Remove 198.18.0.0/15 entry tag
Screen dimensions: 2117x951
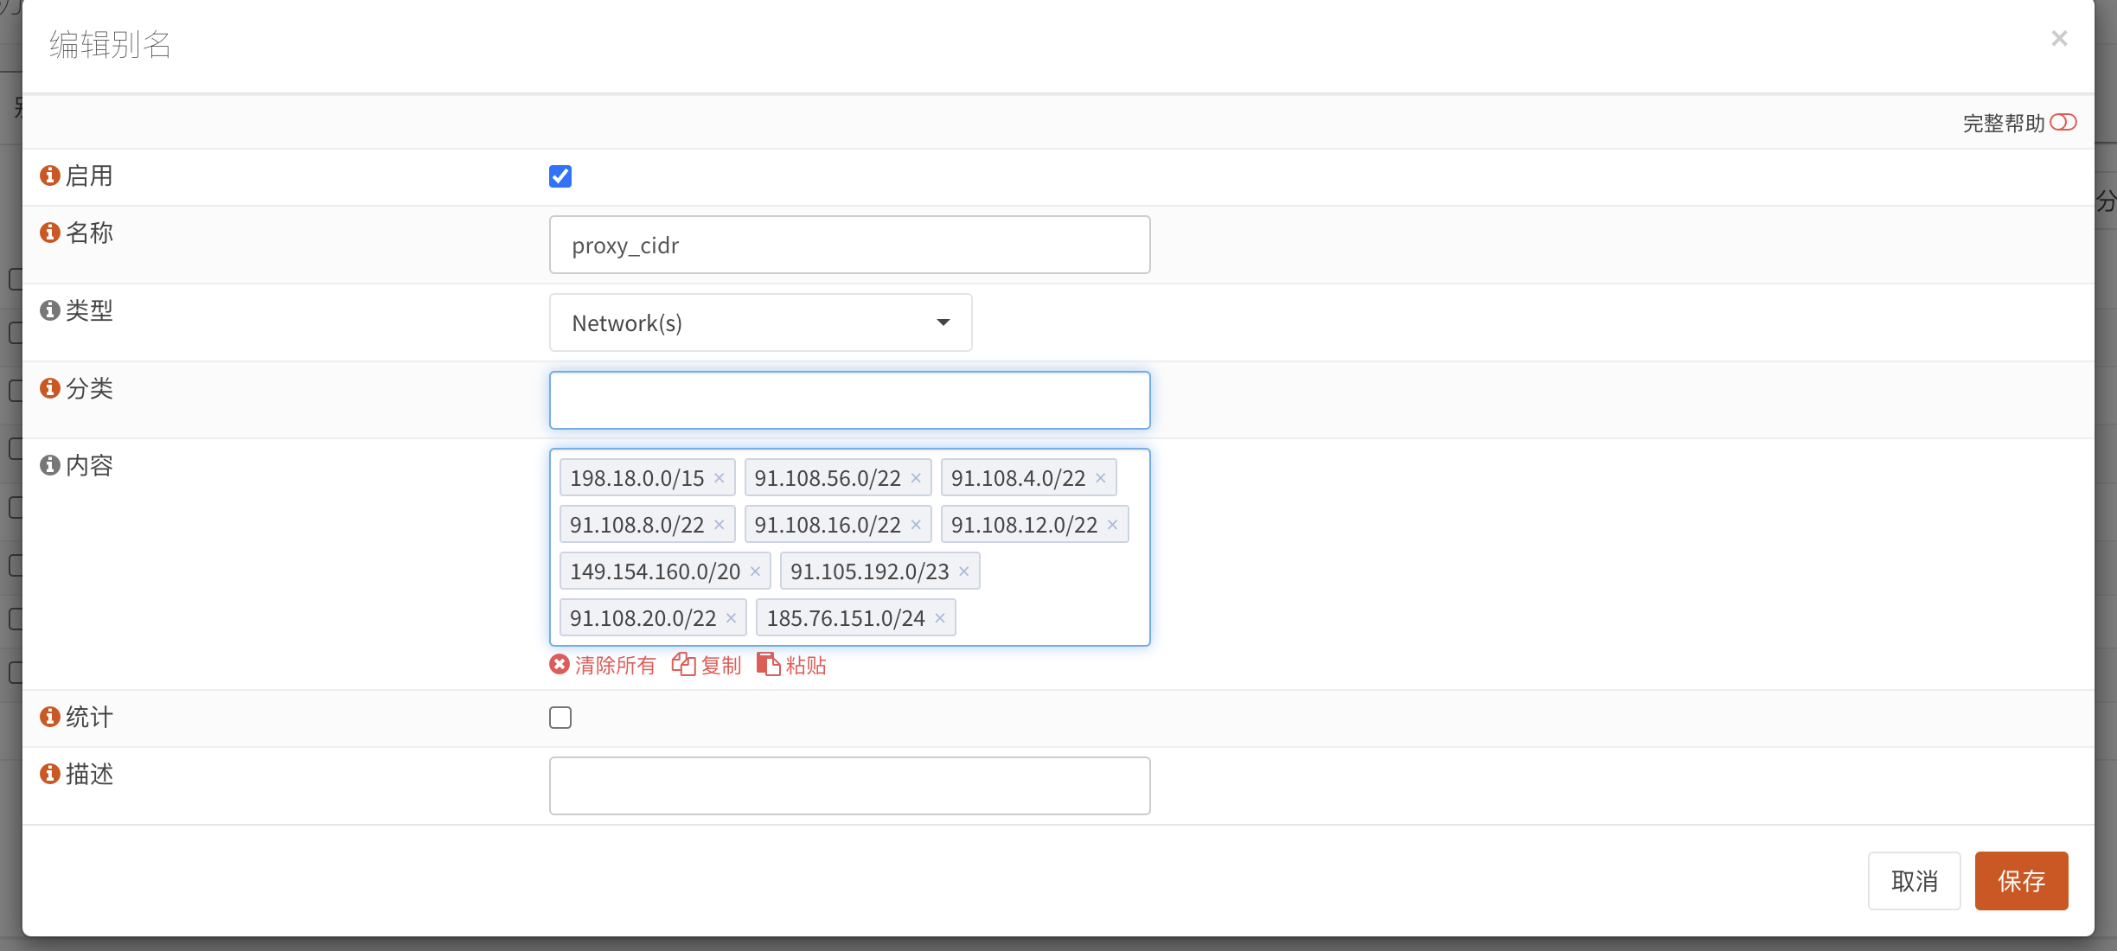719,478
